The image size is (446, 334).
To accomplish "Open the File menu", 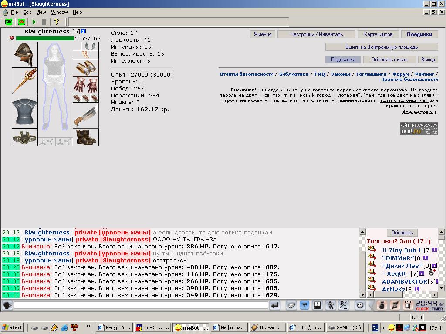I will (14, 12).
